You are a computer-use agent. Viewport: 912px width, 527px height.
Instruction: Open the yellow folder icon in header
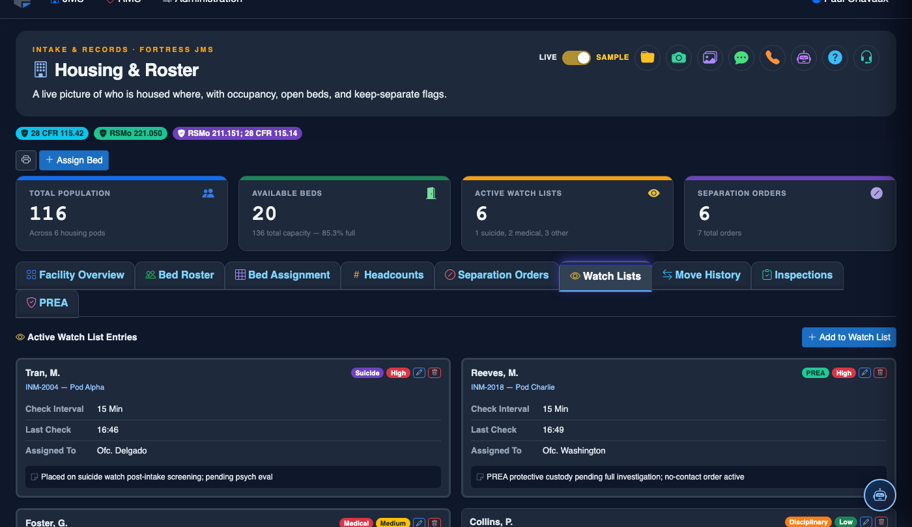click(x=648, y=57)
